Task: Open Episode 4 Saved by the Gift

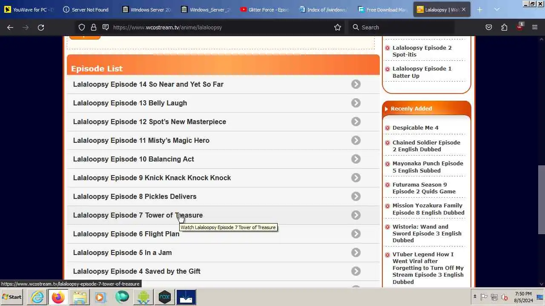Action: click(x=137, y=271)
